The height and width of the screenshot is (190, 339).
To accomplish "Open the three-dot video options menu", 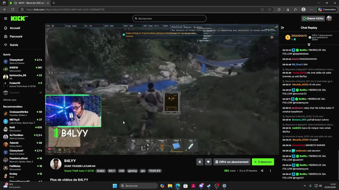I will 270,171.
